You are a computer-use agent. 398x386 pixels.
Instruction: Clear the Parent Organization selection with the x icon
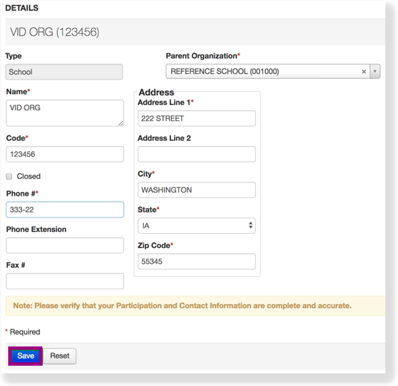pos(363,71)
